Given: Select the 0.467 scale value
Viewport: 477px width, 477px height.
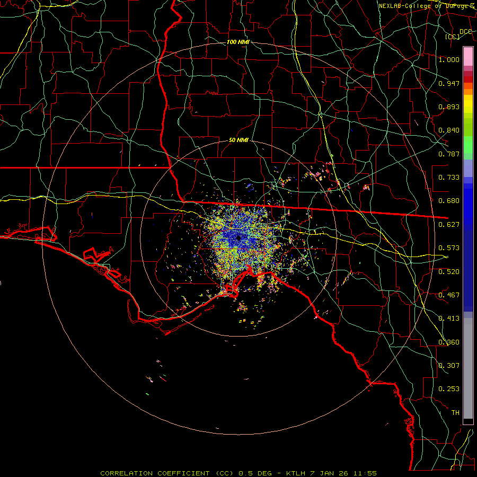Looking at the screenshot, I should point(449,295).
